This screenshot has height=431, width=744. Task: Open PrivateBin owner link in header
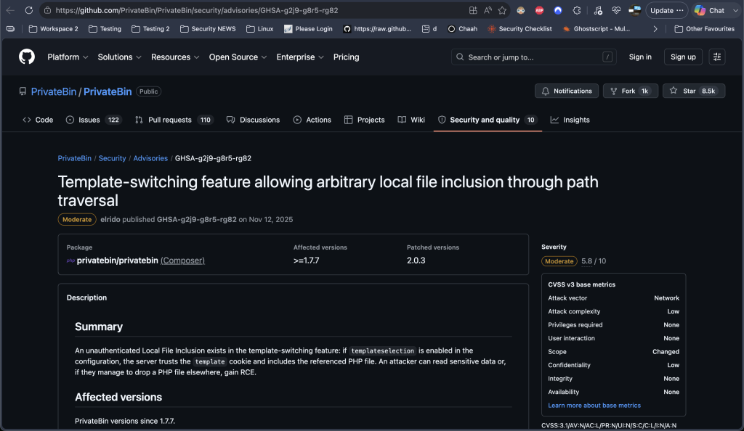(54, 91)
